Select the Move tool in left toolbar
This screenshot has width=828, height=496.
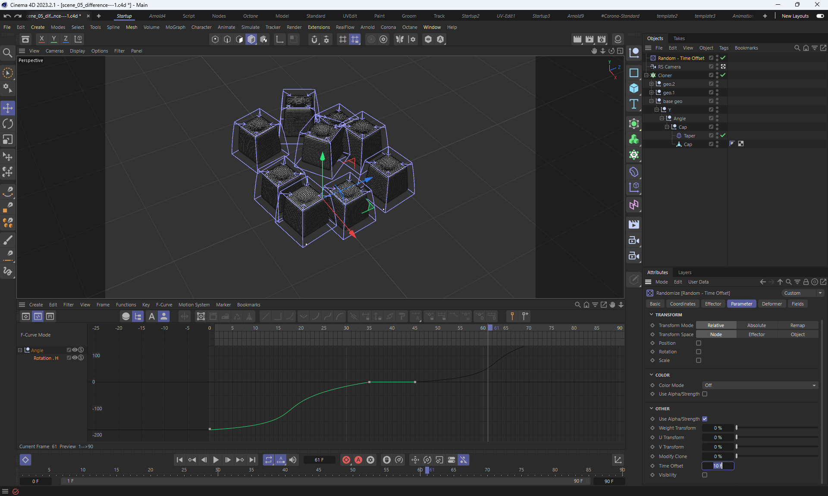(x=8, y=108)
